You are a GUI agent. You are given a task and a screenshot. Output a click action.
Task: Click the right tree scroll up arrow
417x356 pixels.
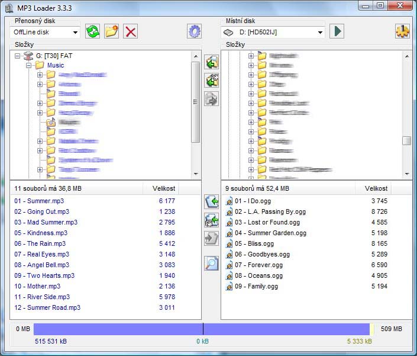(406, 56)
